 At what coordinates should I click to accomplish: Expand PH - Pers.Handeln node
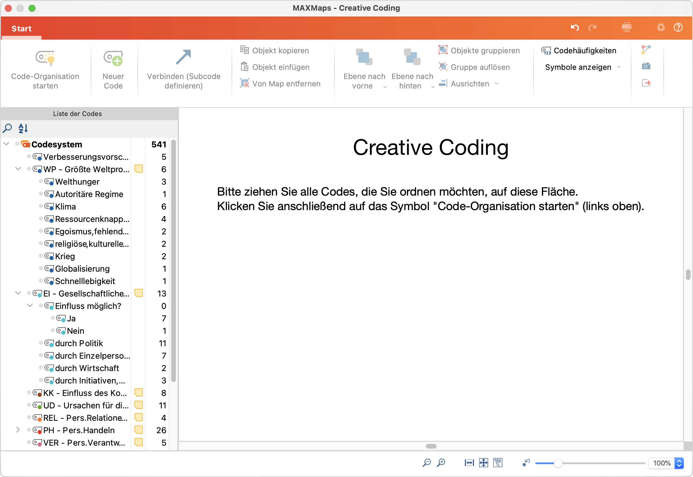click(x=18, y=430)
